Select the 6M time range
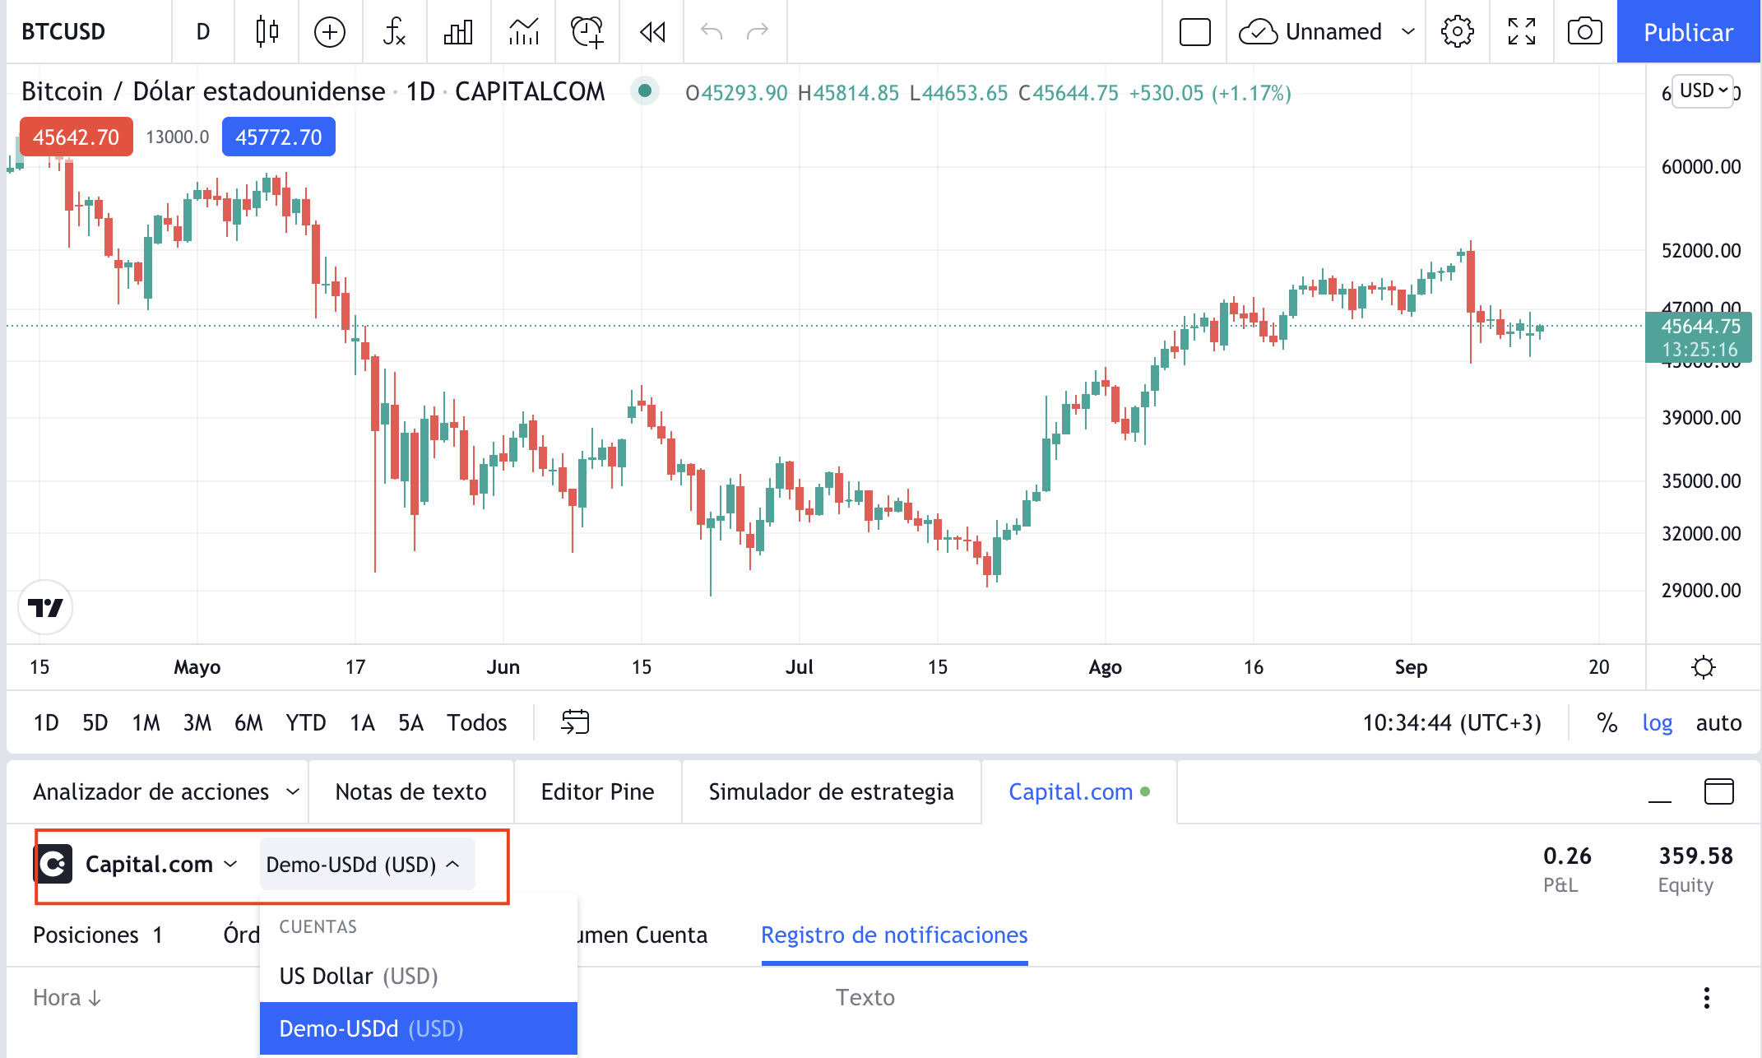 point(248,722)
